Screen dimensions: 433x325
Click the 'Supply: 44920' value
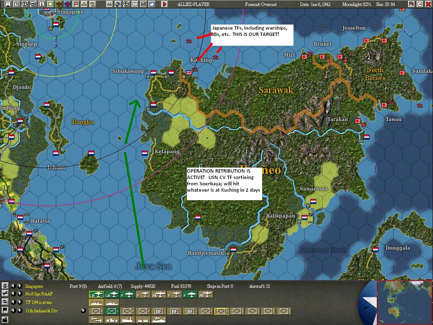click(x=143, y=286)
